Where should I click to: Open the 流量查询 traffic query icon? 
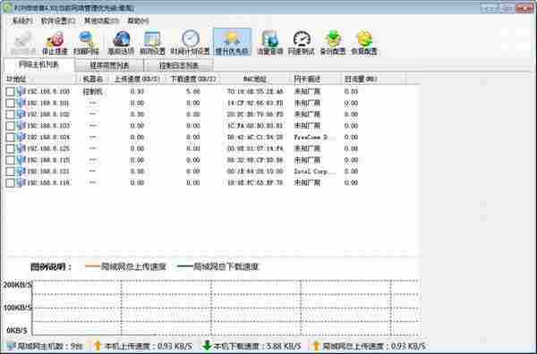pos(270,43)
